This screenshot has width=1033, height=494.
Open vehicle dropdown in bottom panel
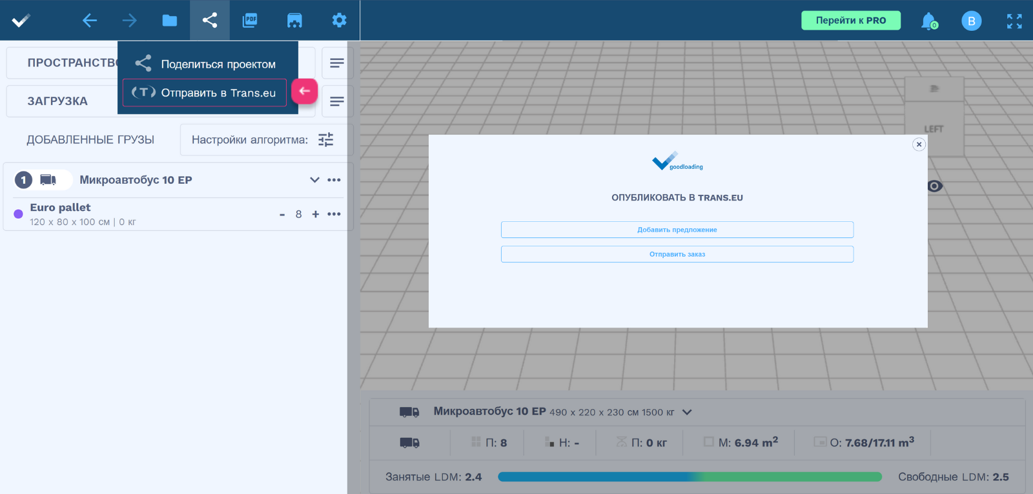[687, 412]
